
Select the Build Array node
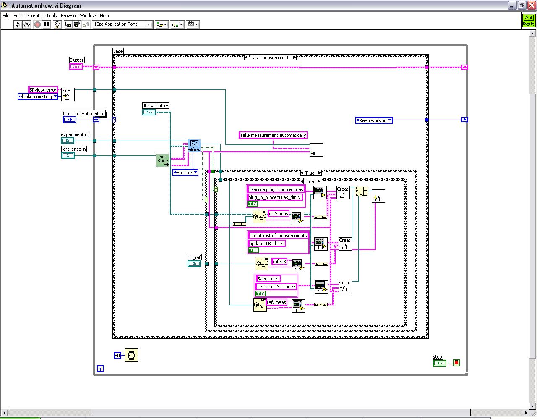tap(362, 191)
